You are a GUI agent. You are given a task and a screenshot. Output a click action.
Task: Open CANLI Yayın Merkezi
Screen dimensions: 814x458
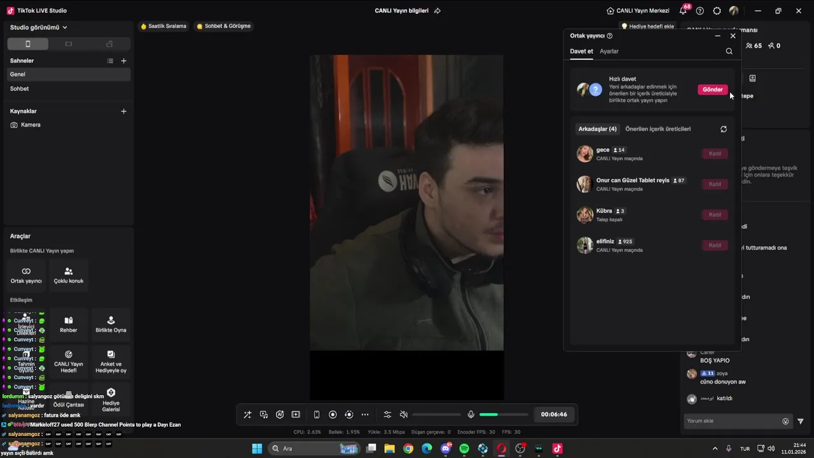[638, 11]
